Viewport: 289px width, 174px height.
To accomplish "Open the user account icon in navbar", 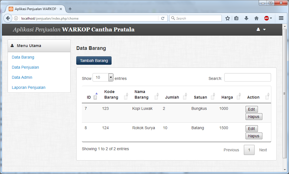I will coord(258,29).
